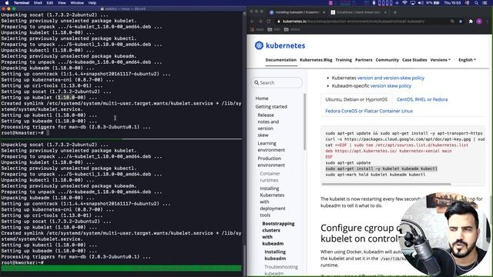Open Release notes and version skew sidebar item

268,125
